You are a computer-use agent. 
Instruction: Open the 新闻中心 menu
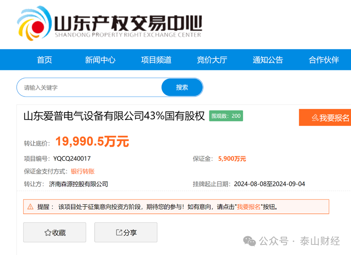(x=100, y=60)
